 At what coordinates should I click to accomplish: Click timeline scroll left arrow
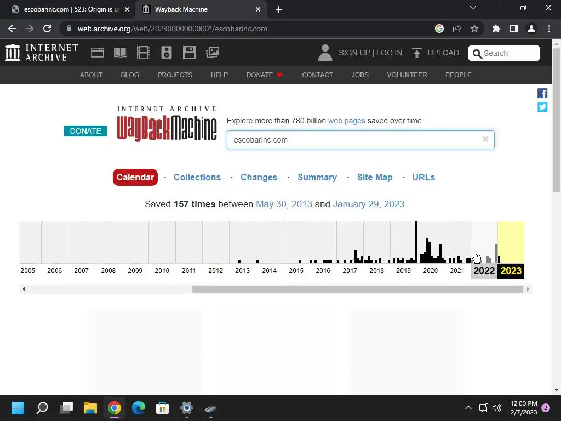pos(24,289)
